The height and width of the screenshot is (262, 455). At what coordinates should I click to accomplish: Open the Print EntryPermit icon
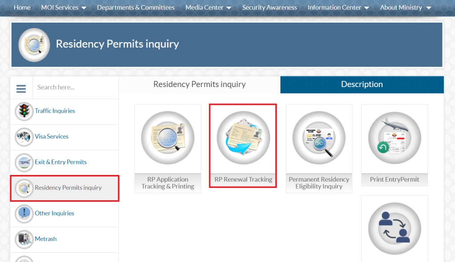(395, 138)
